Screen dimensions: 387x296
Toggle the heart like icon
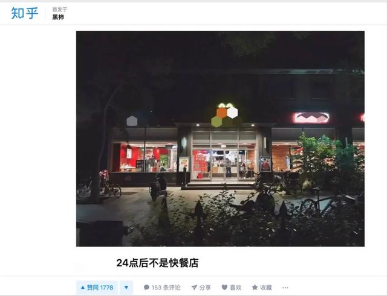coord(224,288)
